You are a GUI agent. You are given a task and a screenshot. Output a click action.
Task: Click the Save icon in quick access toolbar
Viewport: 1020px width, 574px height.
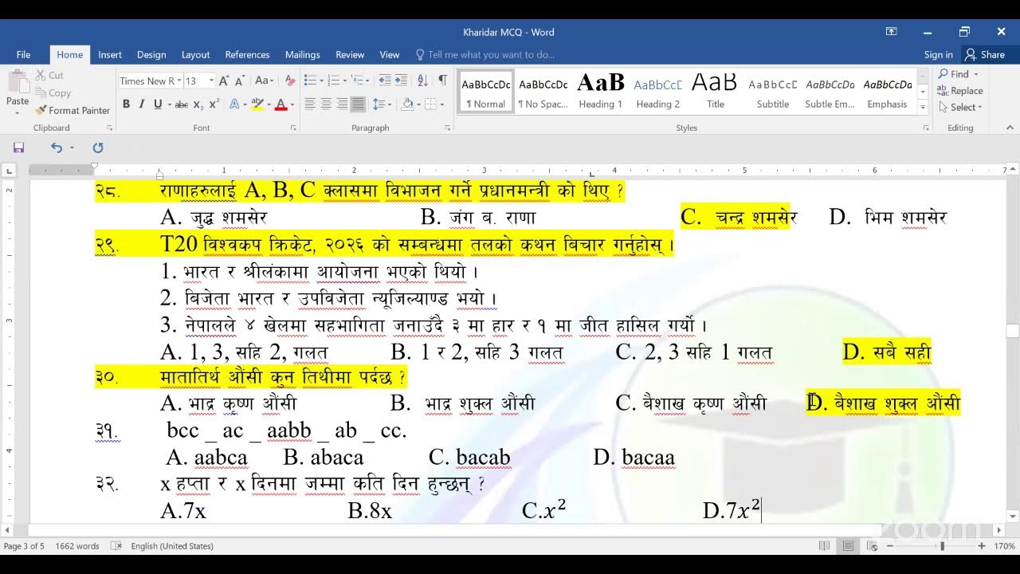[18, 147]
